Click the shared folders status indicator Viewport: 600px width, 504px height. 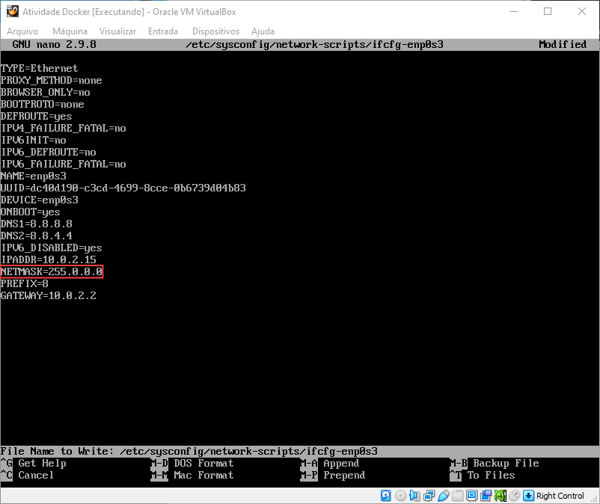tap(458, 495)
